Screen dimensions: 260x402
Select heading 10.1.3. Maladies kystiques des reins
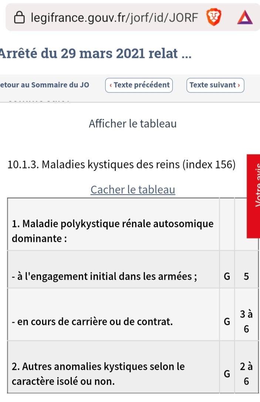121,165
